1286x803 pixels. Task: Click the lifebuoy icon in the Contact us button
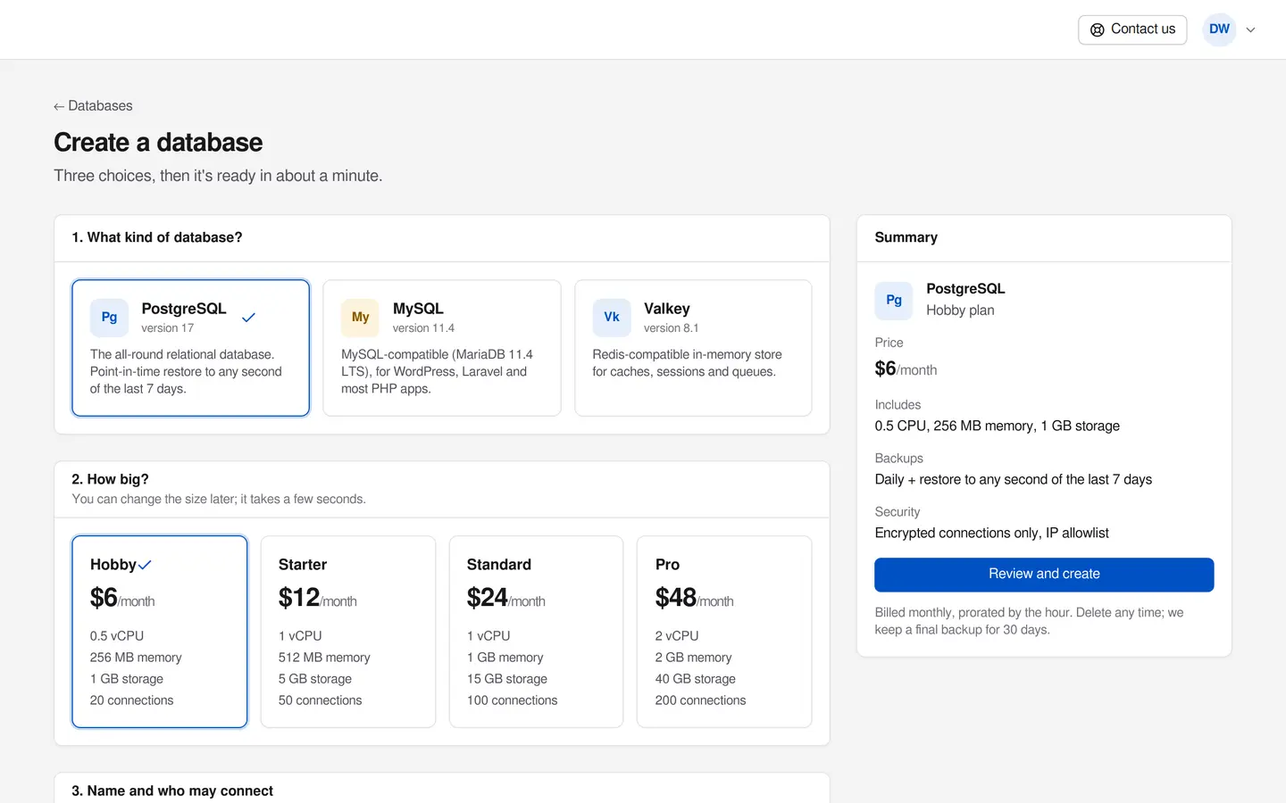[x=1098, y=29]
